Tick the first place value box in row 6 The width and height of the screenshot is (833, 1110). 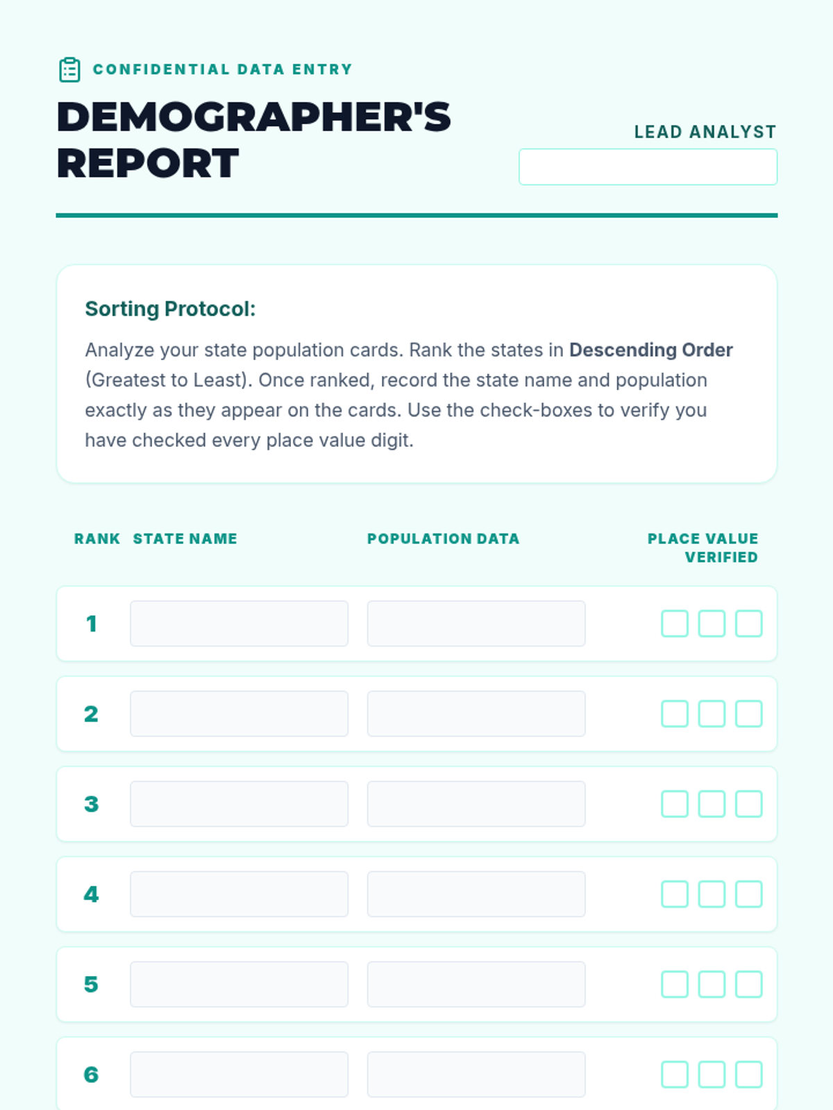[x=674, y=1074]
